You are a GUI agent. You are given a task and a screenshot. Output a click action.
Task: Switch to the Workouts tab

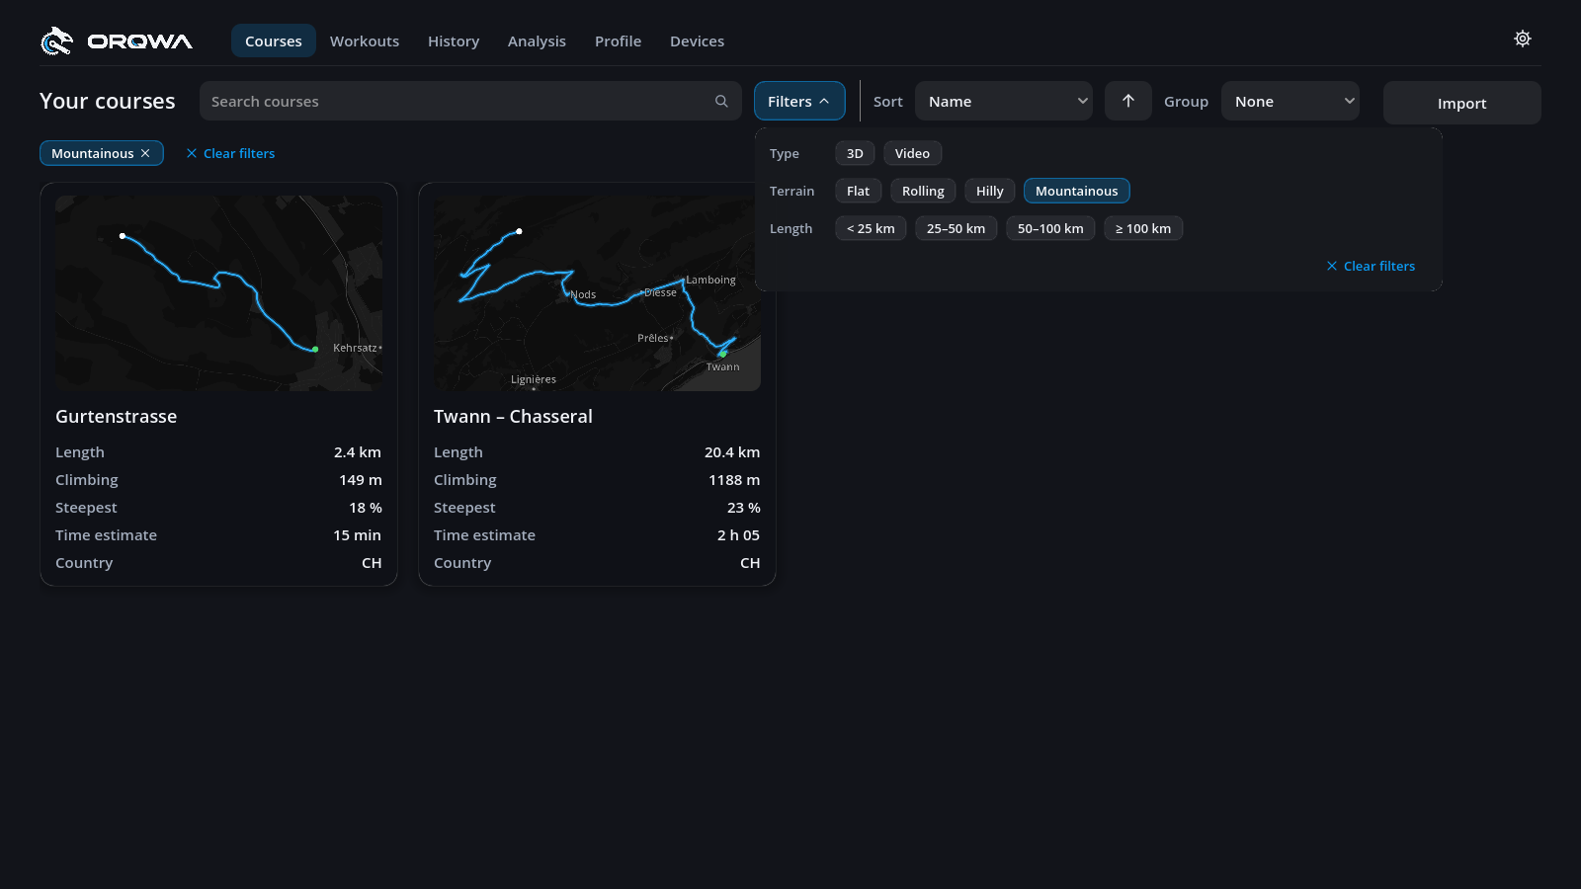coord(365,40)
